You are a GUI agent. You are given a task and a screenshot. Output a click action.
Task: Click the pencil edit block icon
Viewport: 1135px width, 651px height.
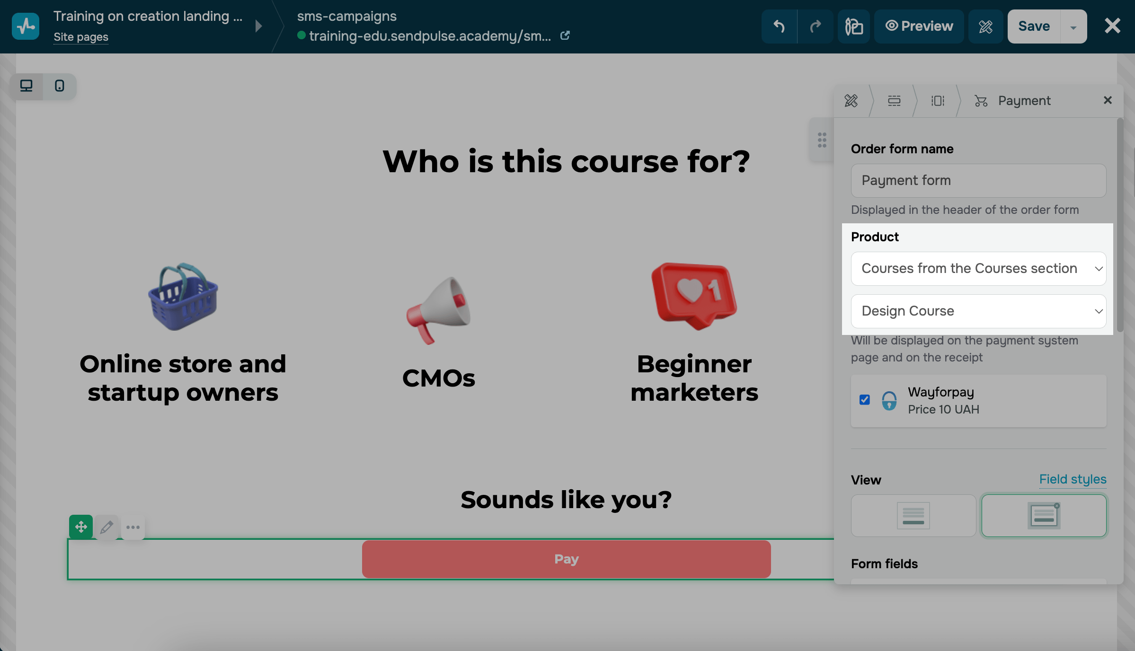pyautogui.click(x=106, y=527)
